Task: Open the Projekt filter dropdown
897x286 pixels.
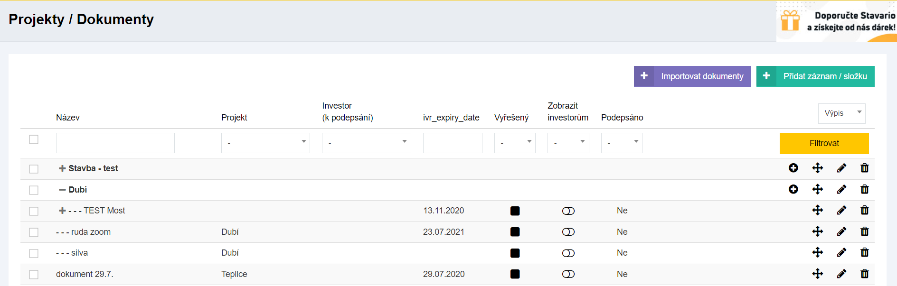Action: 265,143
